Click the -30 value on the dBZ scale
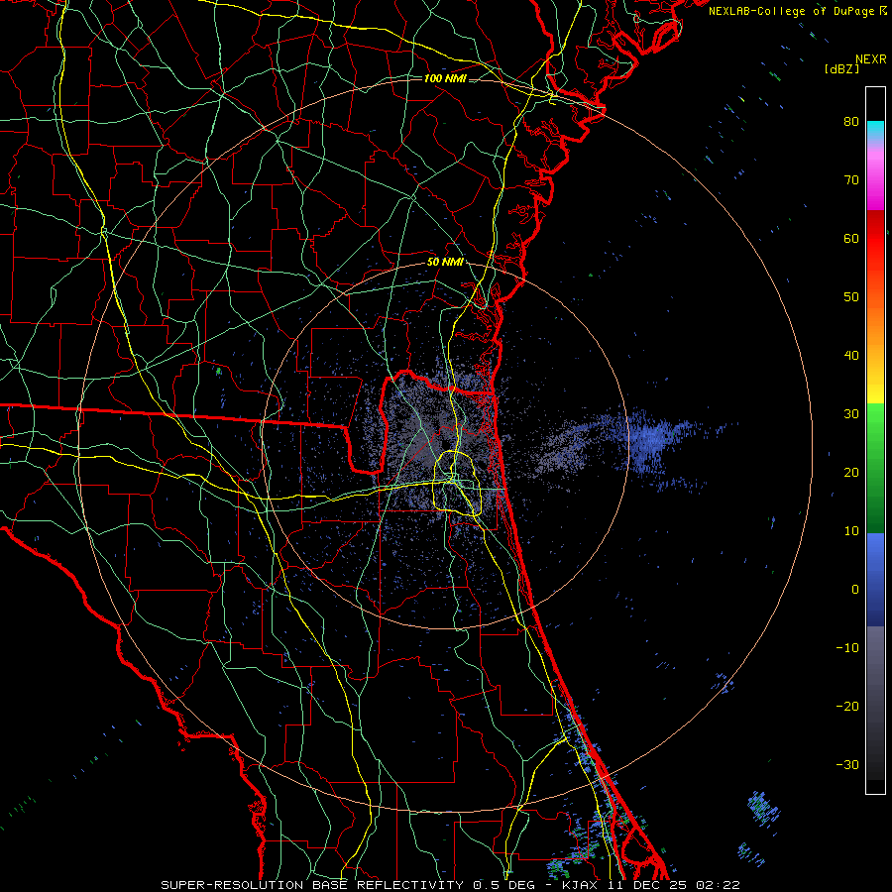The image size is (892, 892). (x=847, y=764)
